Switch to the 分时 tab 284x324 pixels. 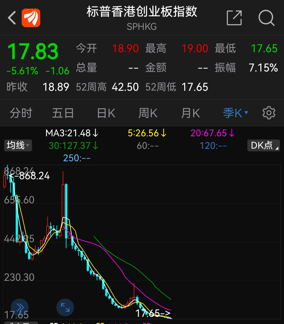tap(21, 113)
